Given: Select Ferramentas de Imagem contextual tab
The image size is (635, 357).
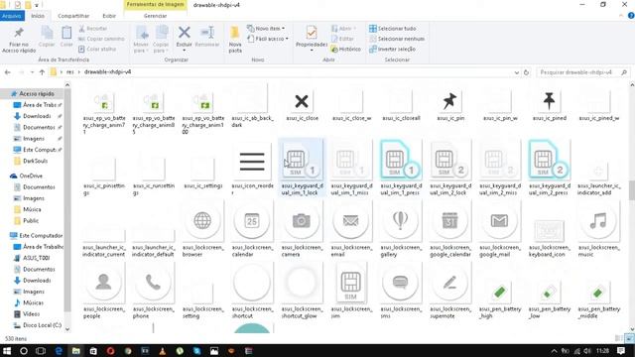Looking at the screenshot, I should 155,4.
